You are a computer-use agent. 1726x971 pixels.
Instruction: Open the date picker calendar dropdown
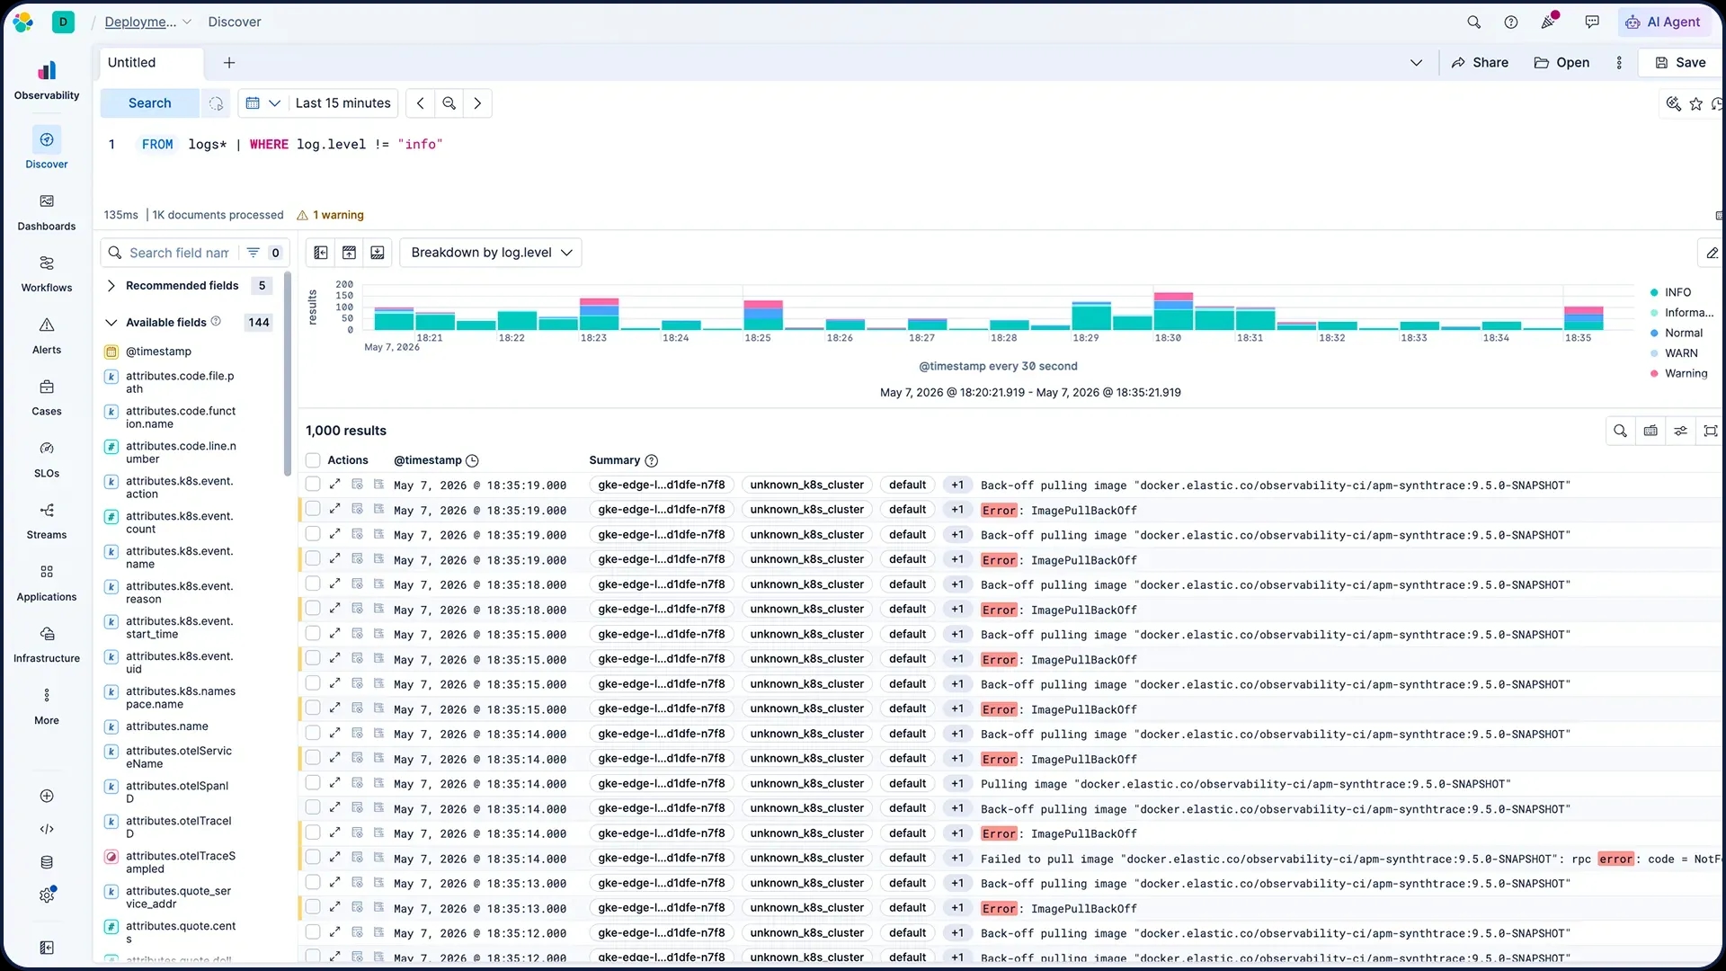pyautogui.click(x=263, y=103)
